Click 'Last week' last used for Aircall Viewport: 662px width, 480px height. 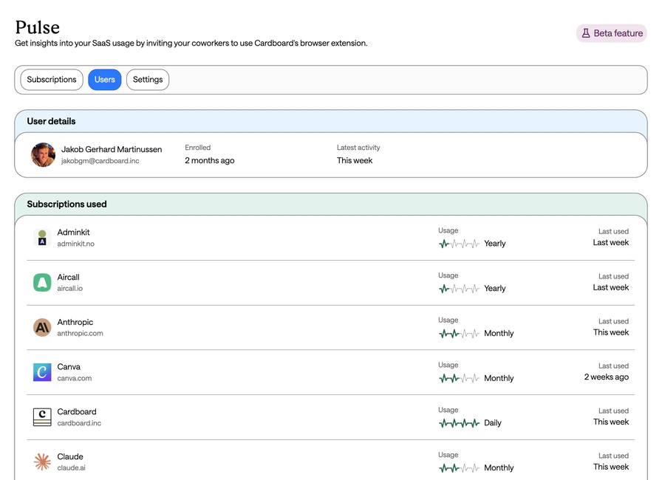[x=611, y=287]
